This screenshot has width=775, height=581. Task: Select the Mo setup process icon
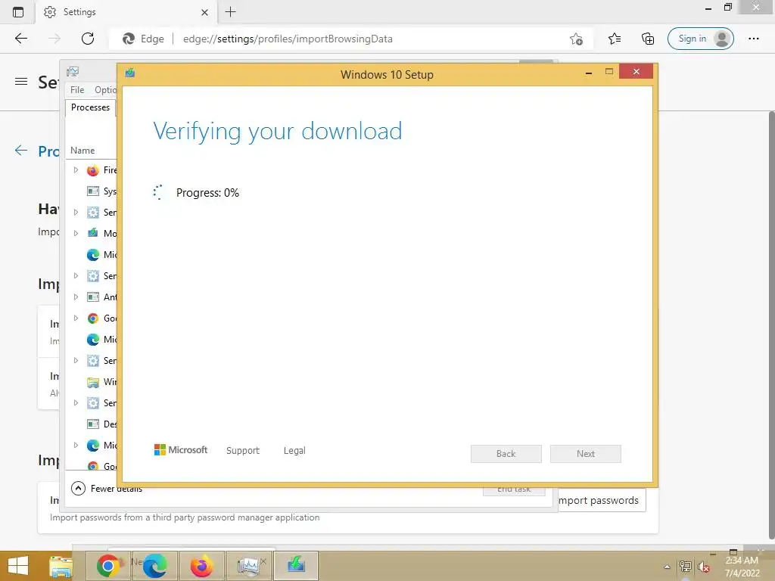[x=92, y=233]
